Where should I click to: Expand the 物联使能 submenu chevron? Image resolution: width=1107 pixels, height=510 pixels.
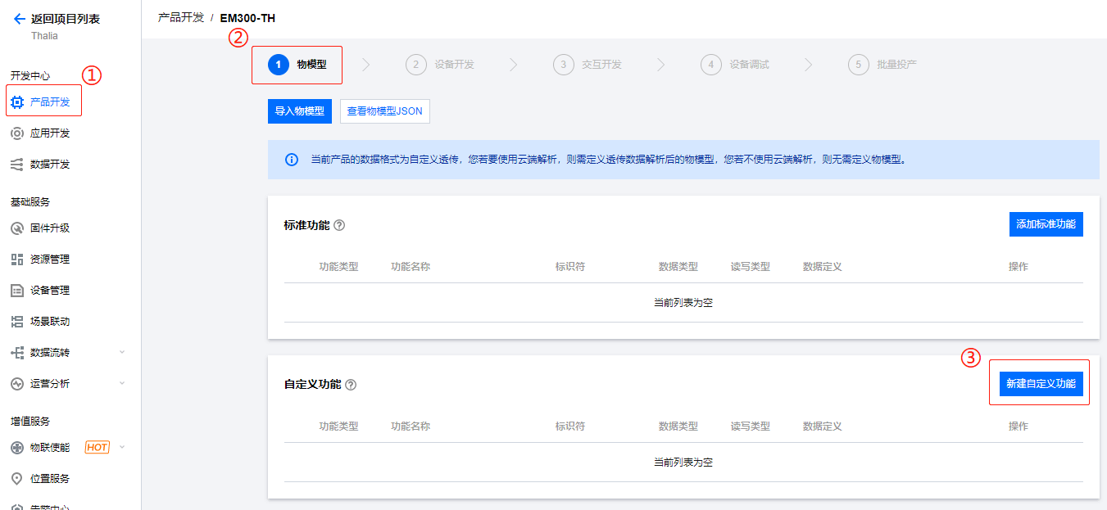click(122, 447)
